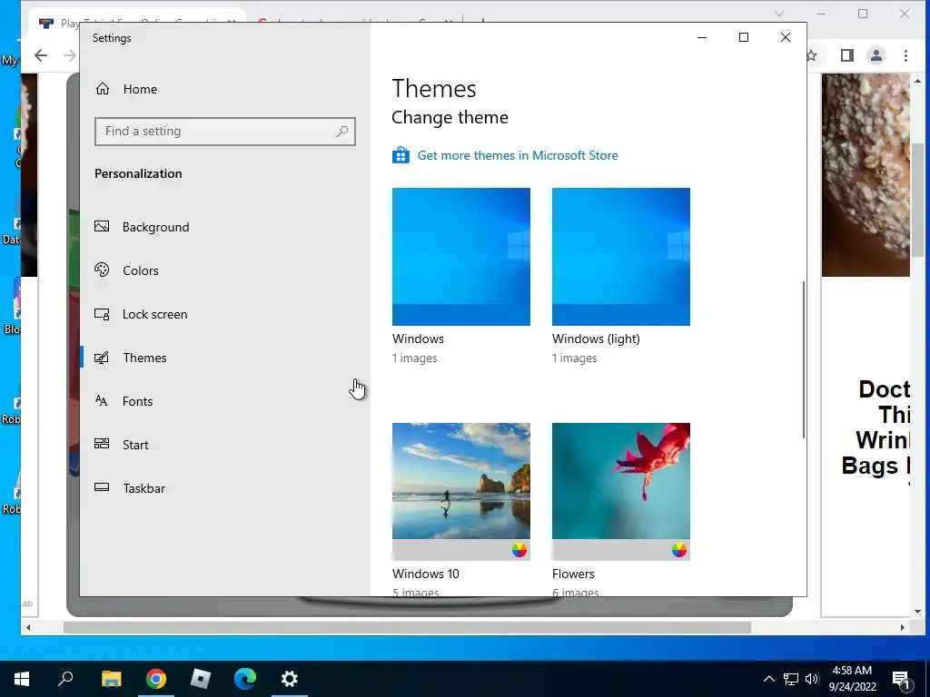The height and width of the screenshot is (697, 930).
Task: Click the color wheel badge on Flowers theme
Action: coord(679,550)
